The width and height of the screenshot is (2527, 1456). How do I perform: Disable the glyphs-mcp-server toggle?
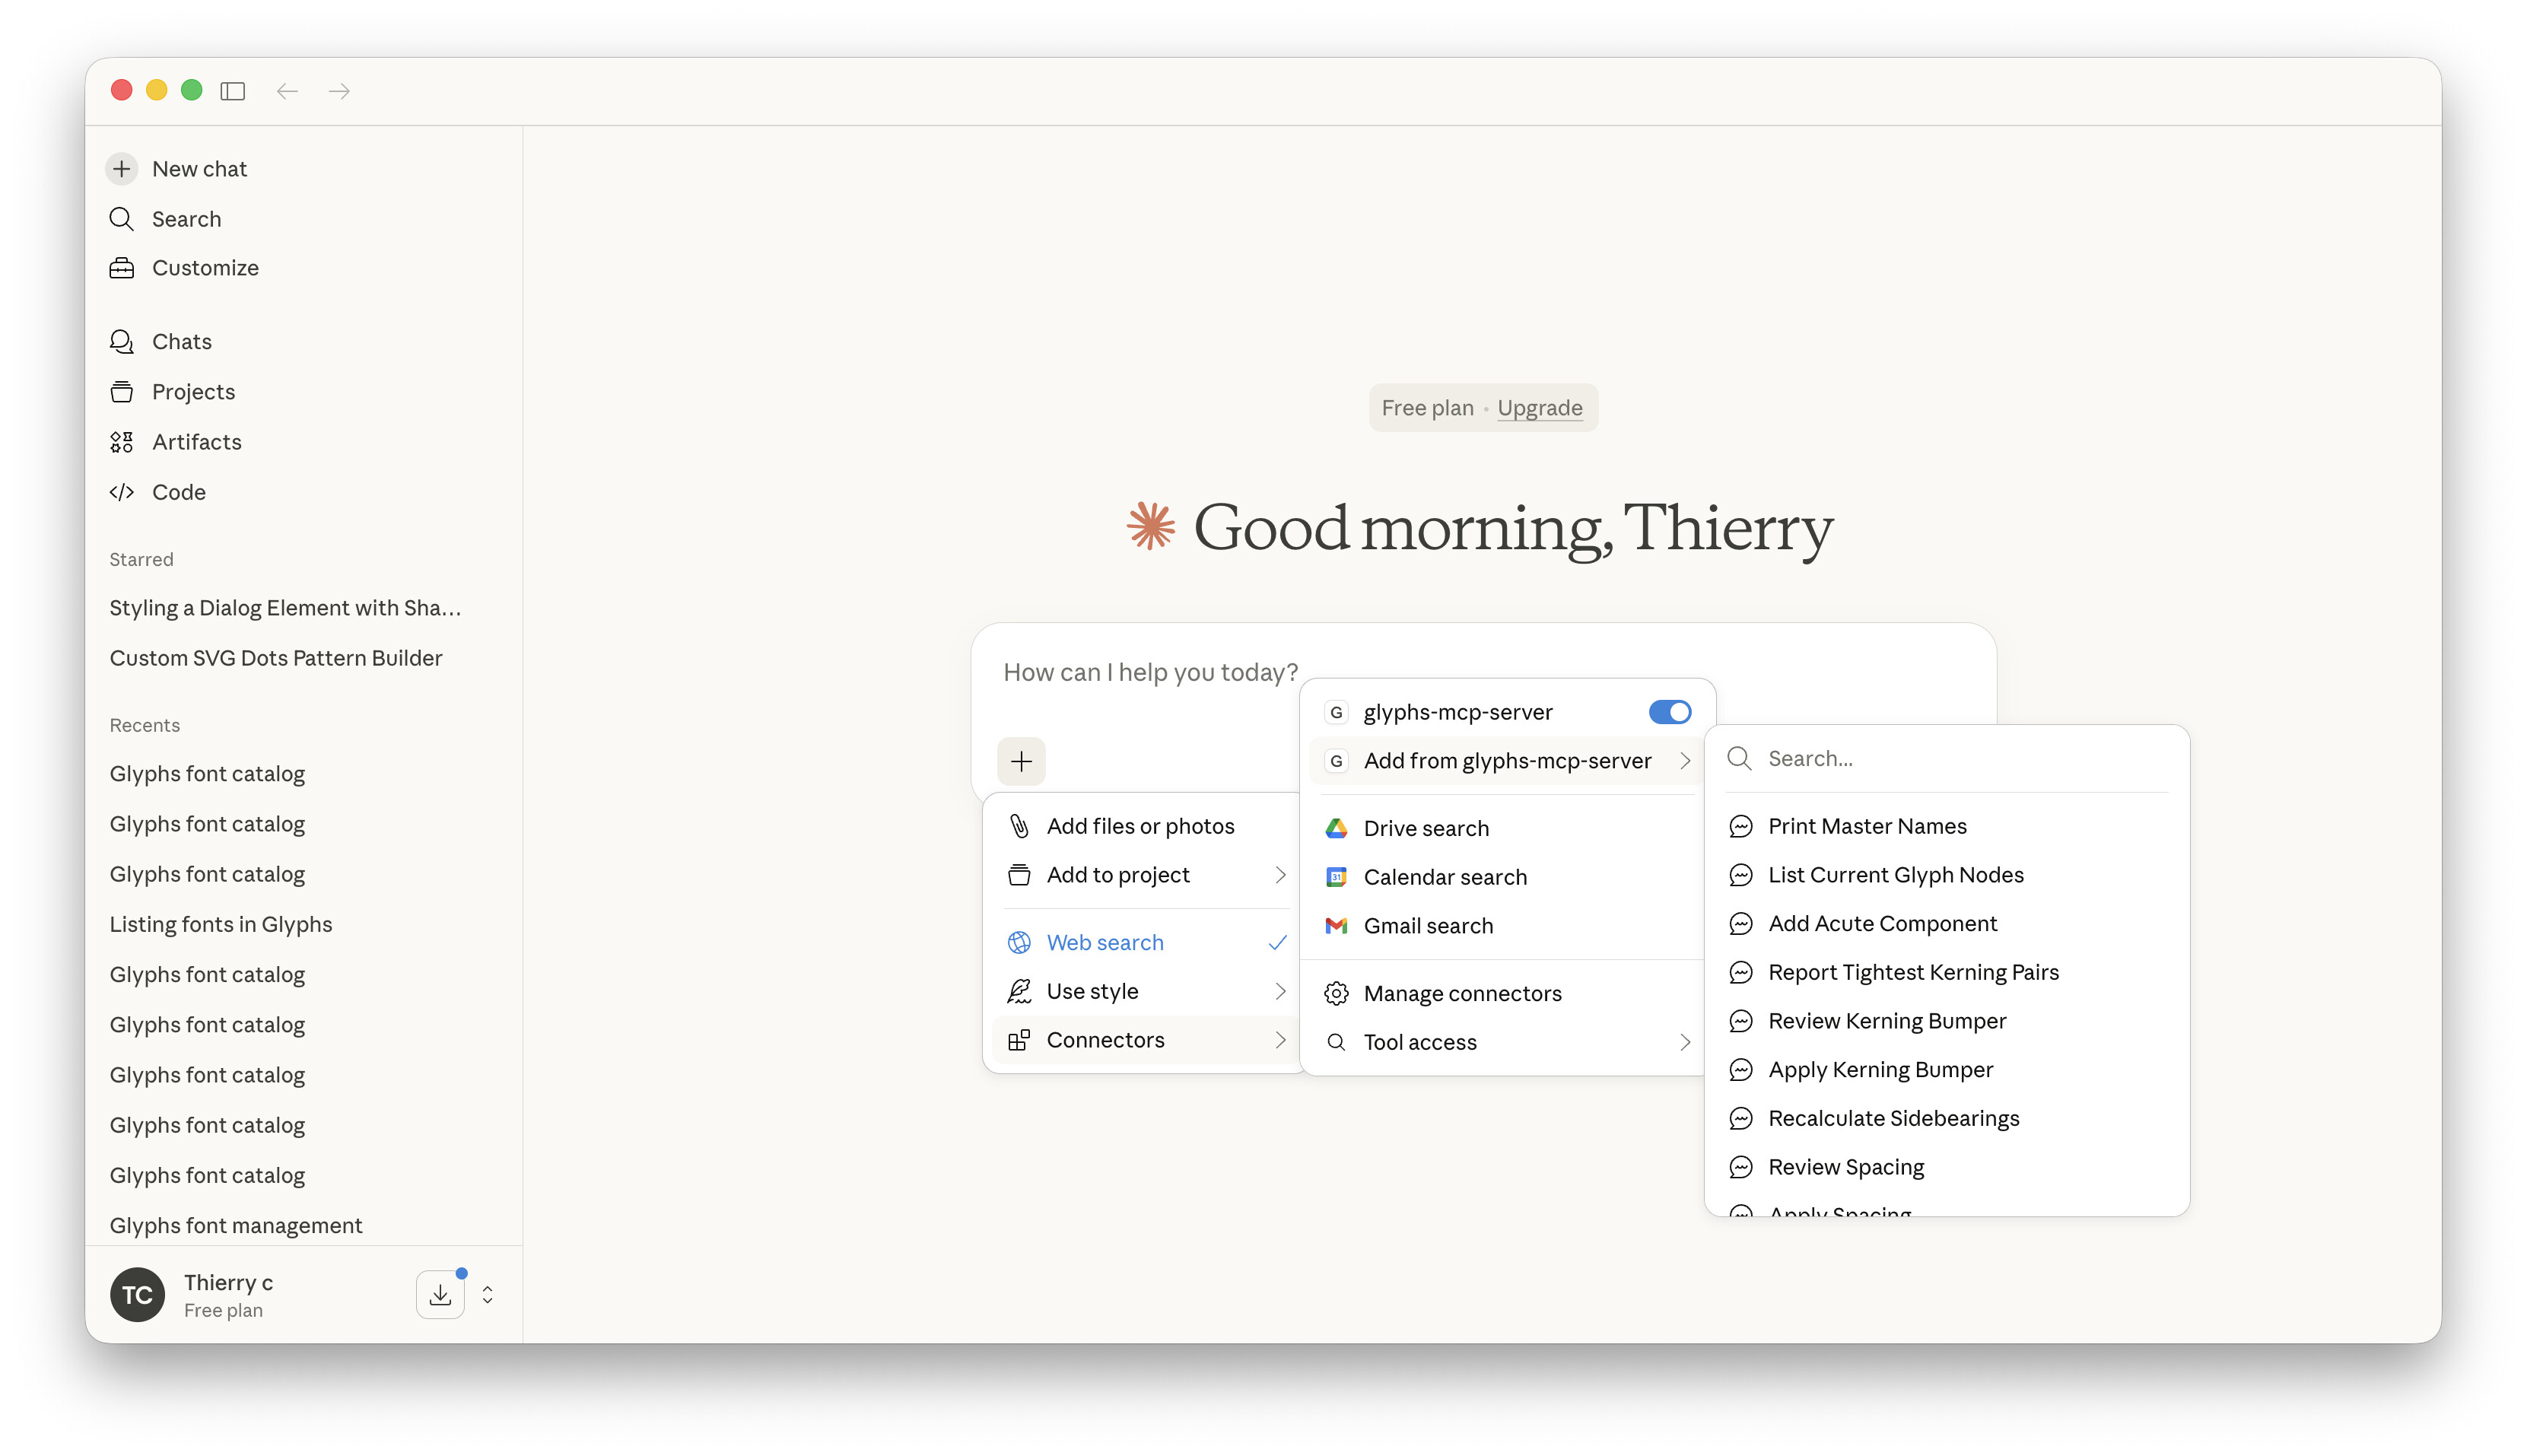1668,712
